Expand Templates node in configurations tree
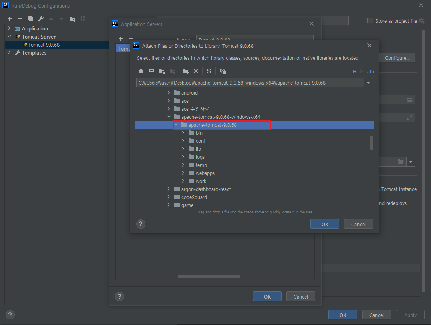This screenshot has width=431, height=325. click(9, 52)
